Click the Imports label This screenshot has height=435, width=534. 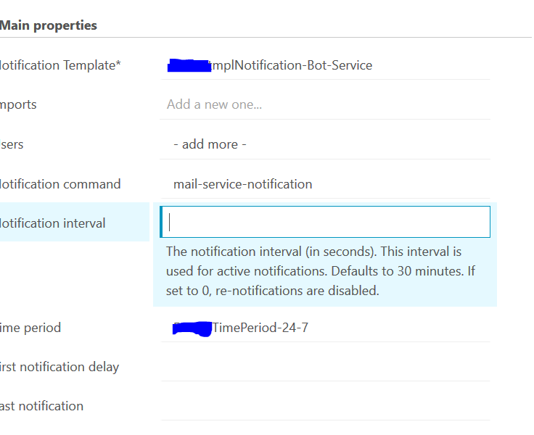[18, 105]
